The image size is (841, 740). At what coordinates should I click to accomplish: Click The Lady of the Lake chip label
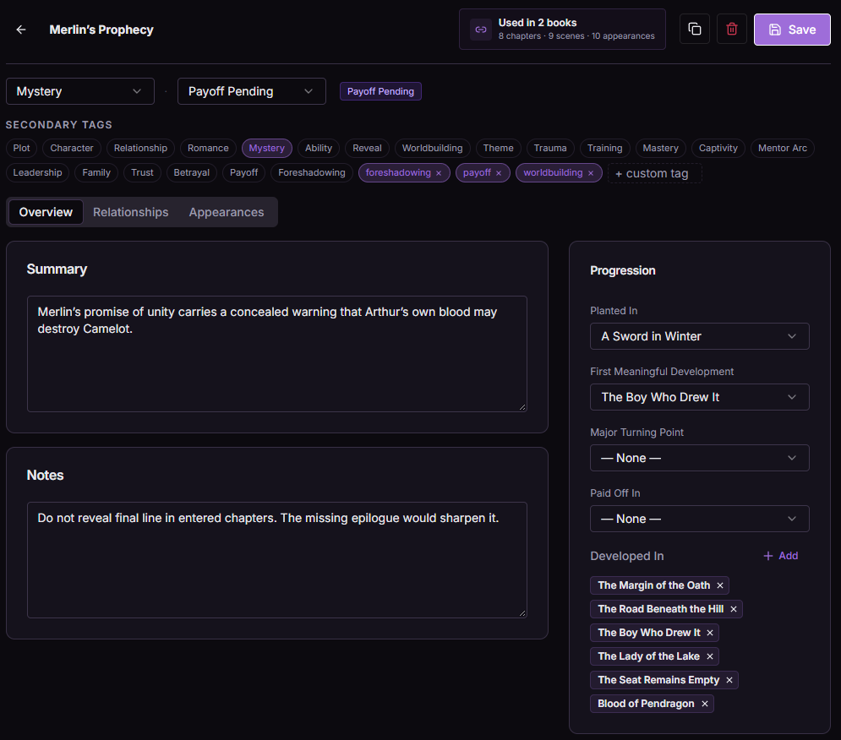click(x=648, y=656)
